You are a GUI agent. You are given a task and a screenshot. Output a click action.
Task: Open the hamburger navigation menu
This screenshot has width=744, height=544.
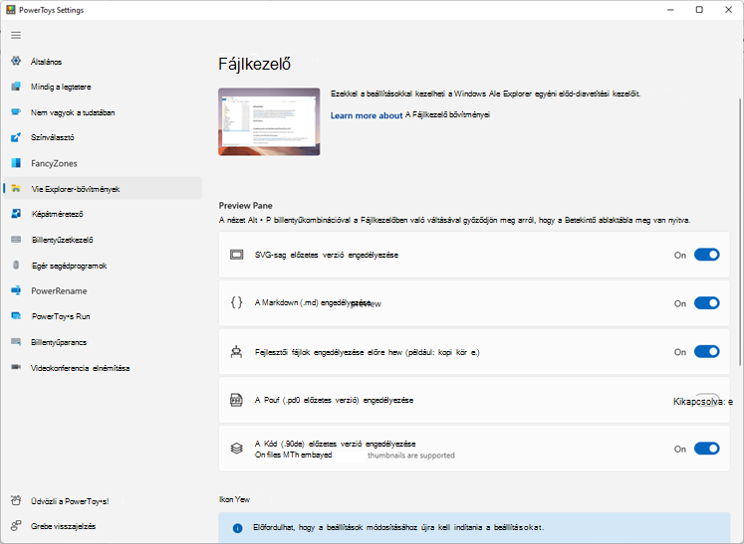click(x=16, y=35)
